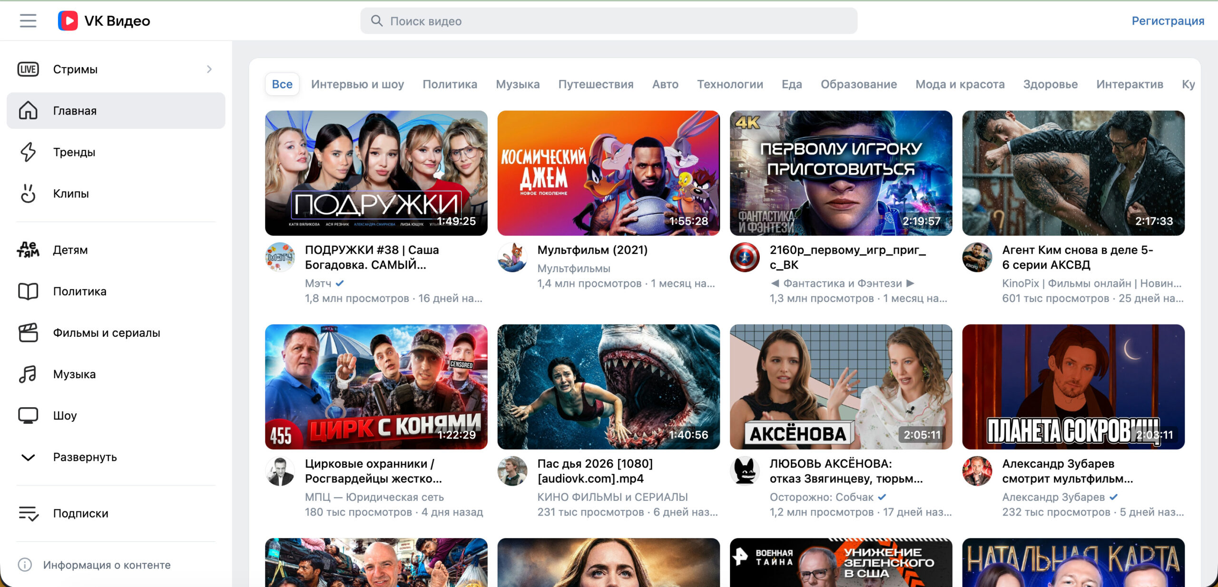Image resolution: width=1218 pixels, height=587 pixels.
Task: Open the Фантастика и Фэнтези channel avatar
Action: pos(745,257)
